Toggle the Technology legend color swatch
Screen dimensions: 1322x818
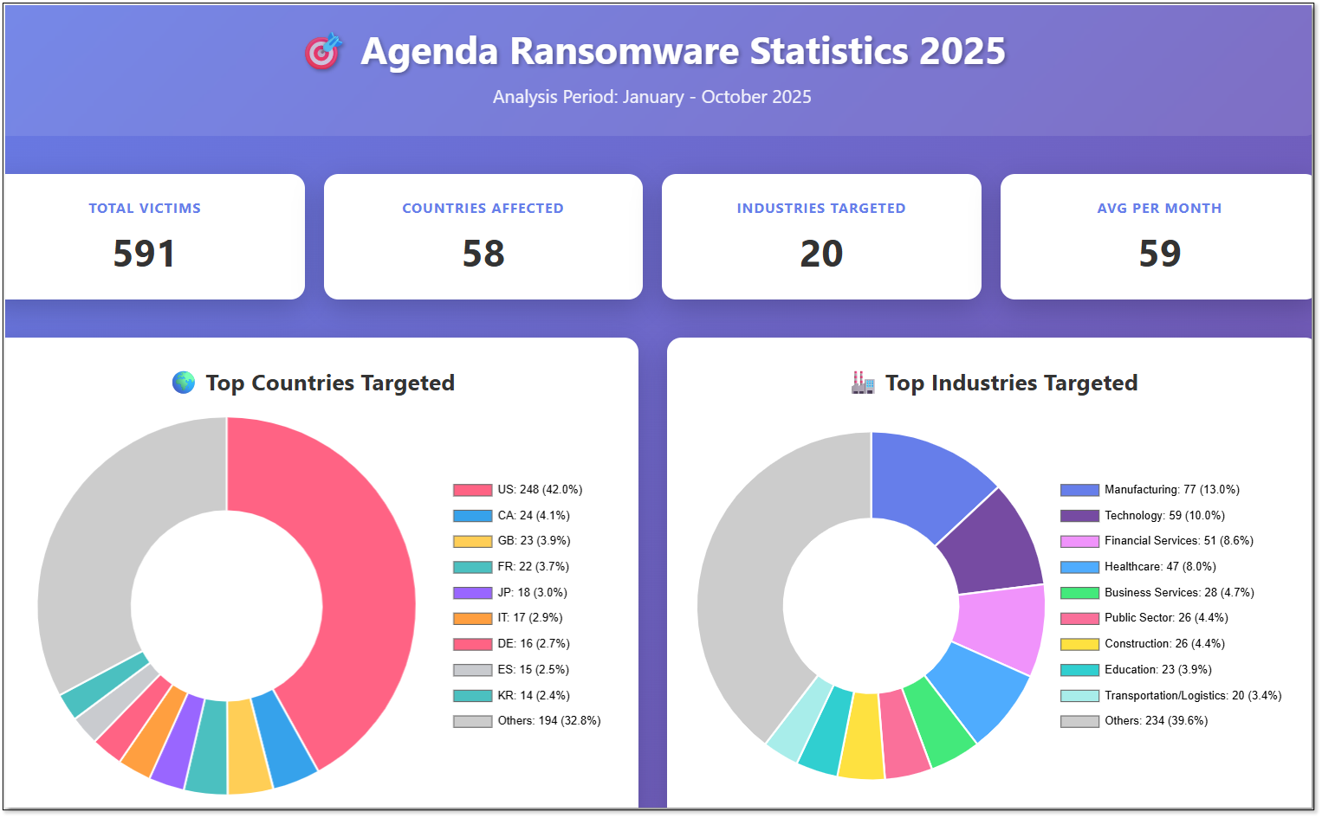(x=1079, y=516)
